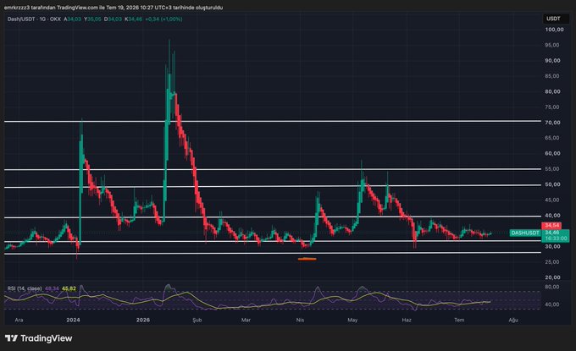Screen dimensions: 576x351
Task: Click the green 34,46 last price tag
Action: [x=552, y=233]
